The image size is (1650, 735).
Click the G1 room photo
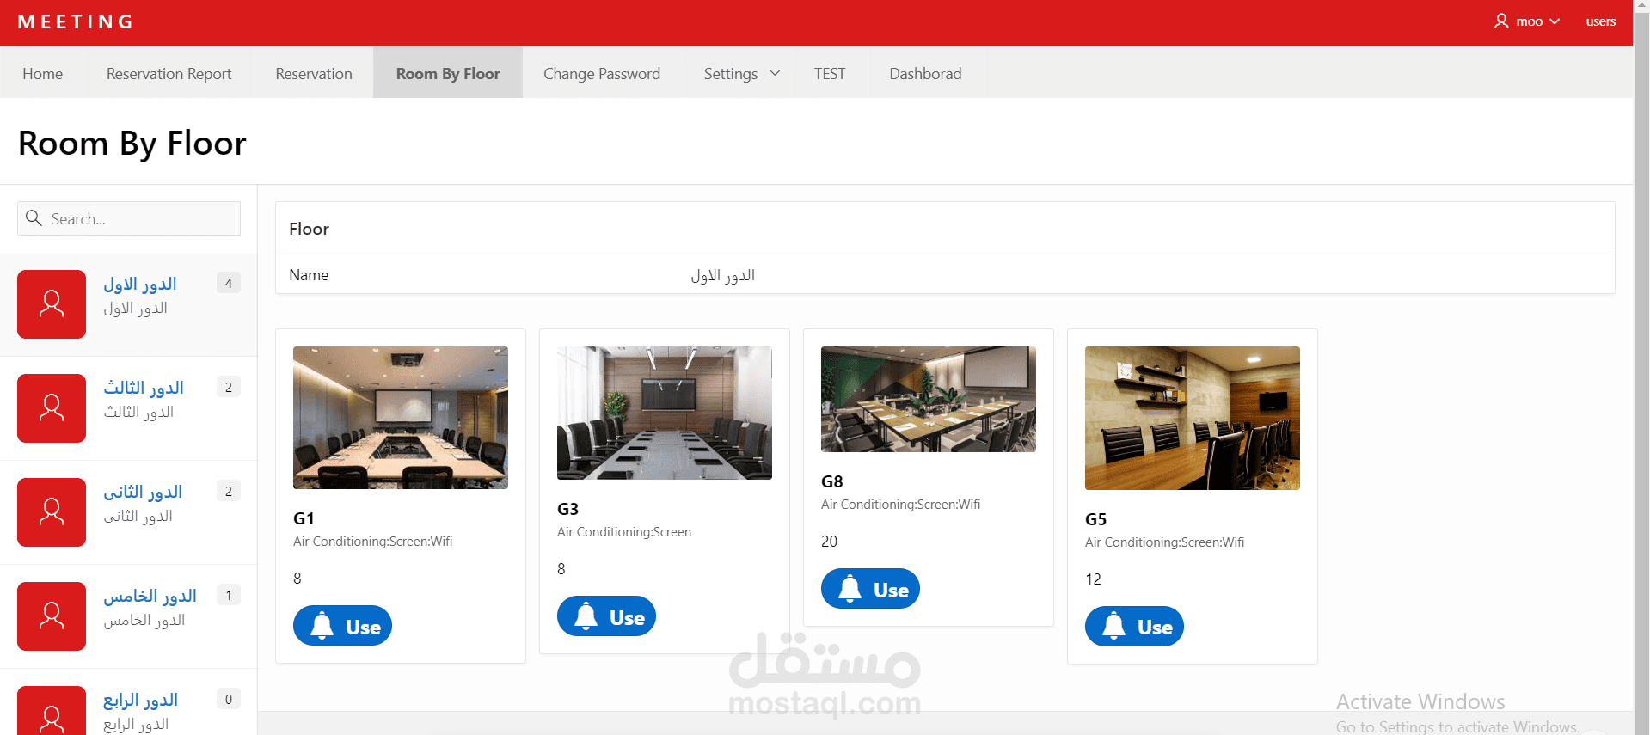(x=401, y=418)
